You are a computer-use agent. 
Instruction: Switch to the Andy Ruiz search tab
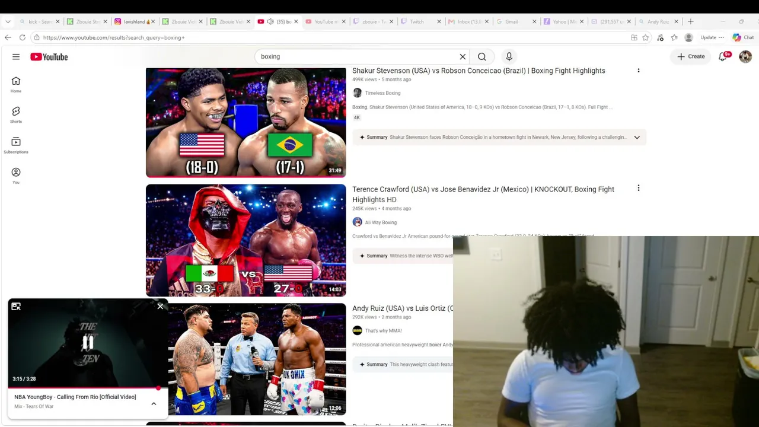click(x=658, y=22)
